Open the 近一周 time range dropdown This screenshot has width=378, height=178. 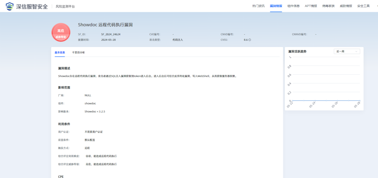346,52
